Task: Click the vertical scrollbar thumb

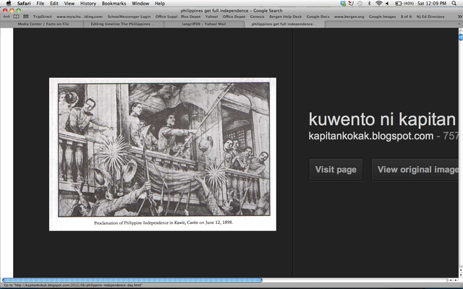Action: coord(461,37)
